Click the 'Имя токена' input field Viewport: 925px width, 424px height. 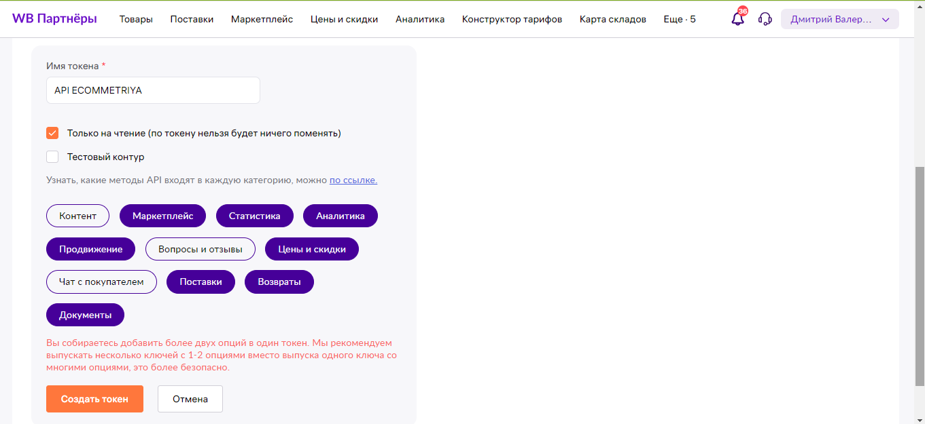pyautogui.click(x=153, y=90)
